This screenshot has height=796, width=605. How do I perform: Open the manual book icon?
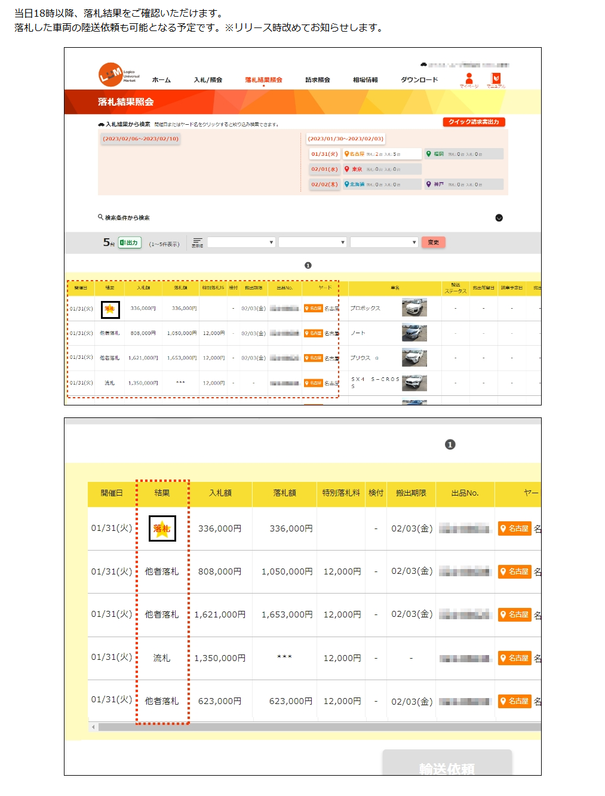click(x=496, y=78)
